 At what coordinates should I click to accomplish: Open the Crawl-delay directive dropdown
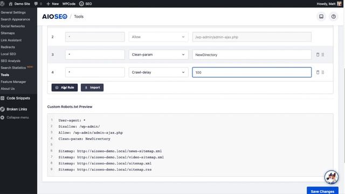pos(158,72)
